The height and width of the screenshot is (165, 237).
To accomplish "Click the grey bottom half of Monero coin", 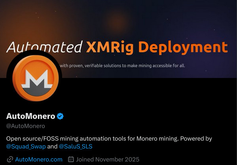I will (x=37, y=92).
